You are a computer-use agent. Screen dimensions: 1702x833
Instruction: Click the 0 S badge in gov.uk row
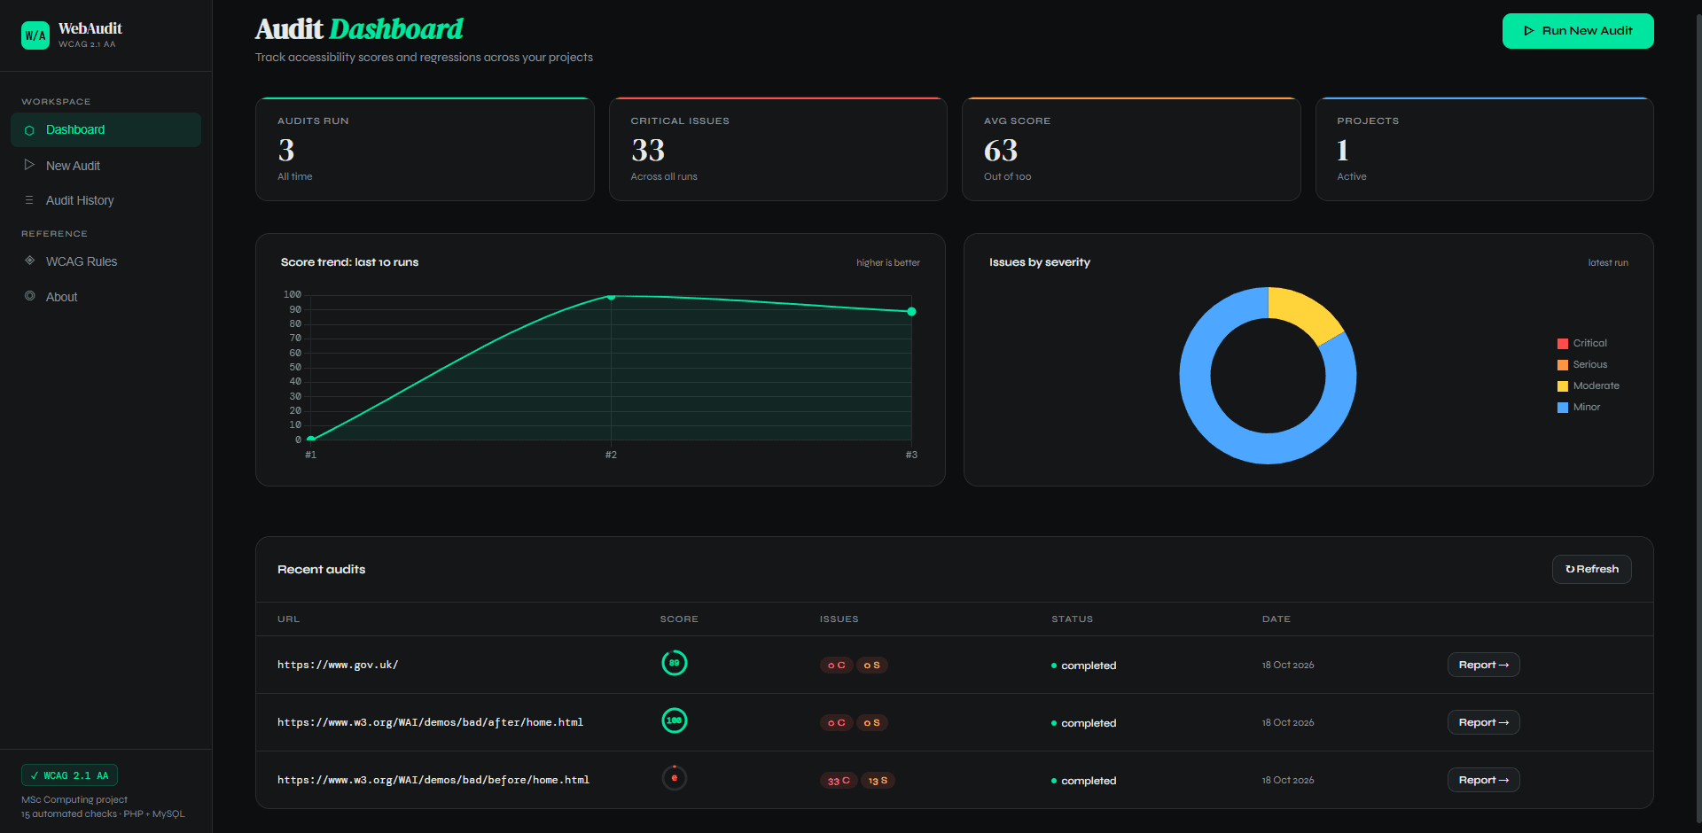(x=872, y=666)
